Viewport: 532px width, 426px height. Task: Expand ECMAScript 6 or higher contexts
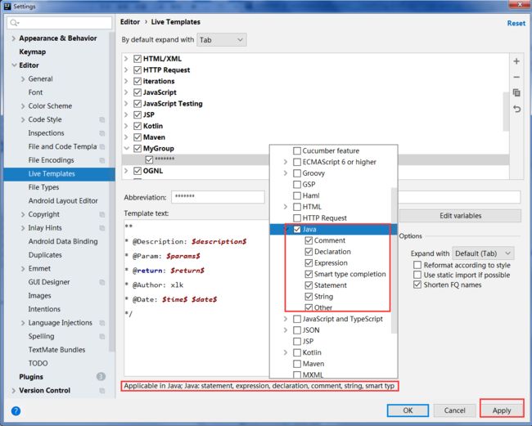[x=286, y=162]
